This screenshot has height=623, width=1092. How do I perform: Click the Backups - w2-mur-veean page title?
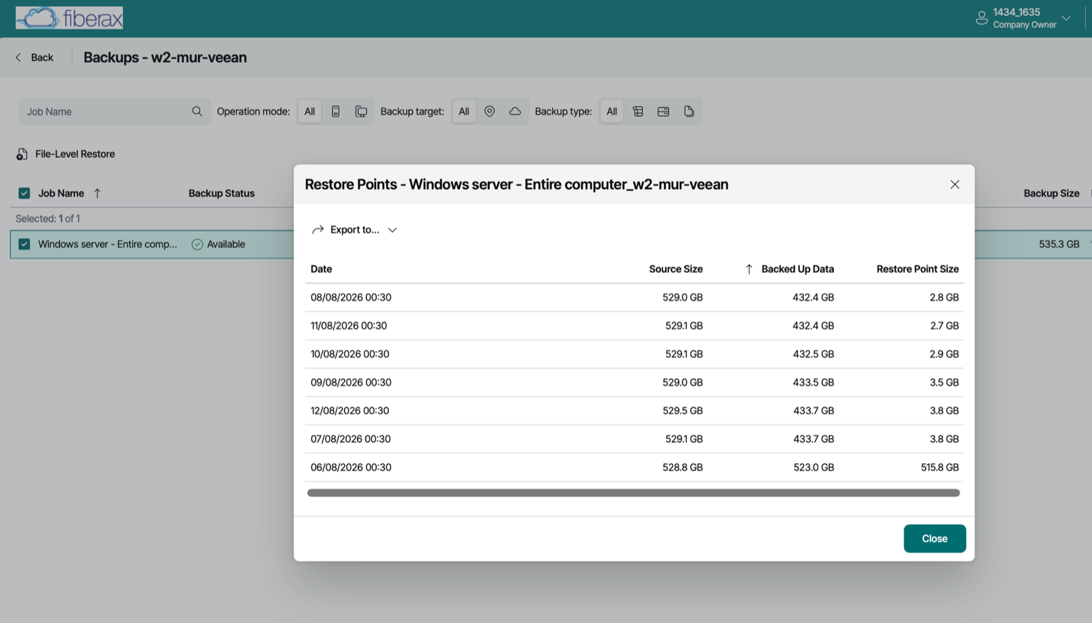click(x=165, y=57)
